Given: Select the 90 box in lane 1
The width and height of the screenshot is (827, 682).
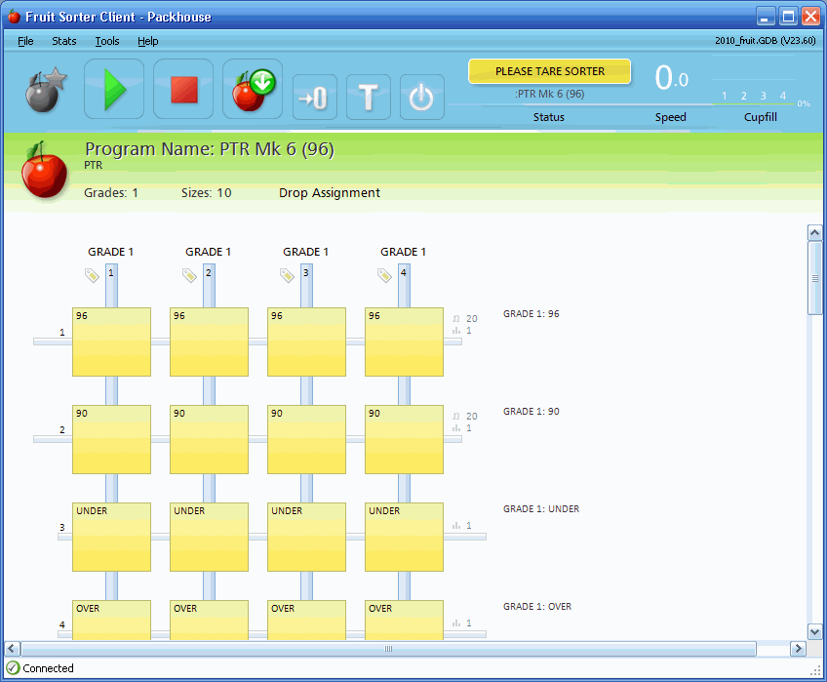Looking at the screenshot, I should click(112, 440).
